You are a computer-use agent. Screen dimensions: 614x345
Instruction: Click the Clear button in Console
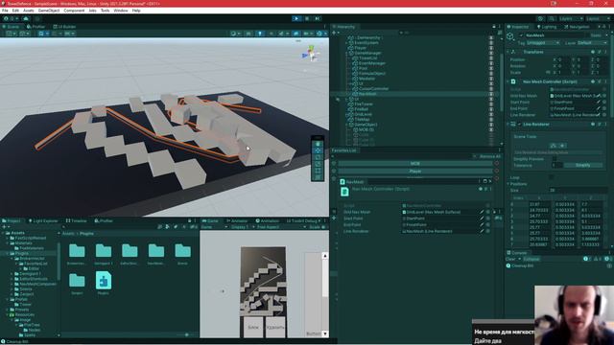coord(510,259)
